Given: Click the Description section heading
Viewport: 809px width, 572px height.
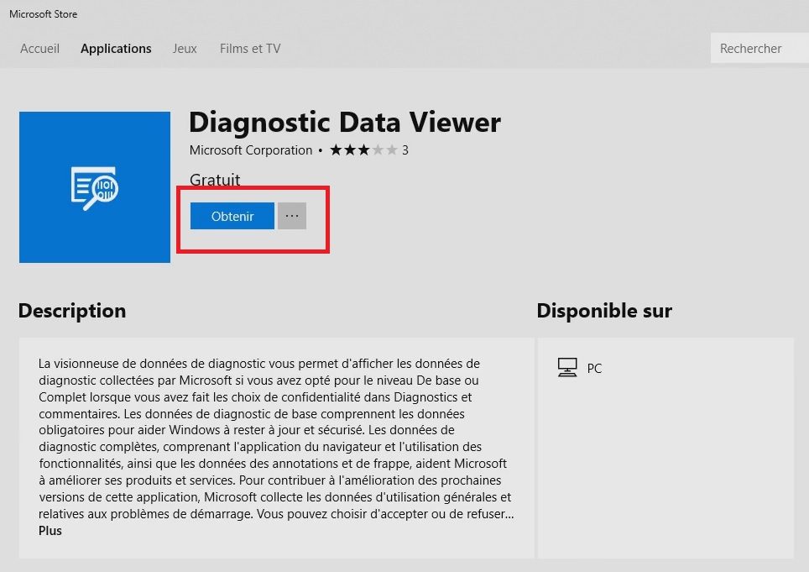Looking at the screenshot, I should [72, 311].
